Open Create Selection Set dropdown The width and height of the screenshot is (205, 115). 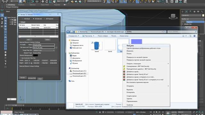[94, 1]
